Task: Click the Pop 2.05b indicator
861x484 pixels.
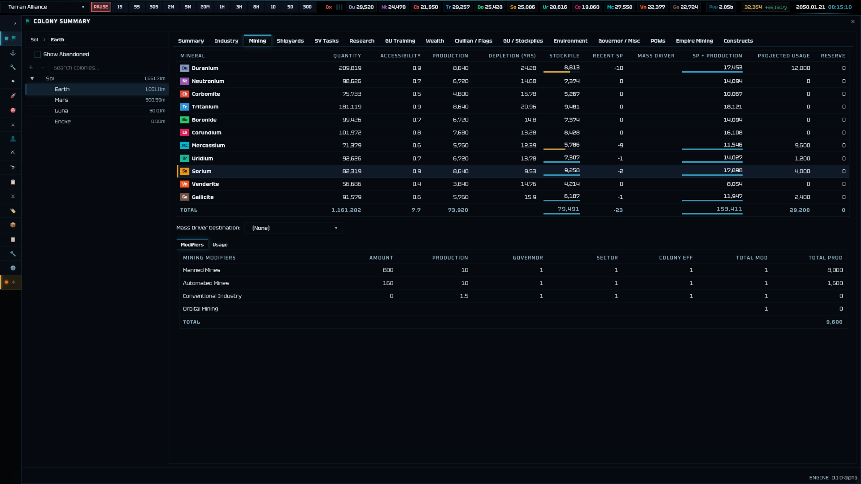Action: tap(721, 7)
